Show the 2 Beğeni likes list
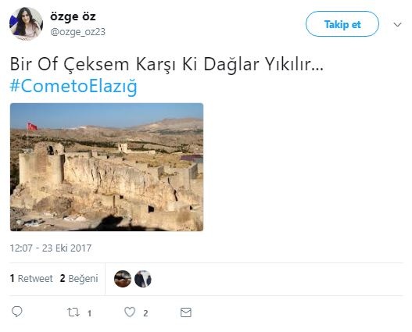Image resolution: width=412 pixels, height=332 pixels. click(79, 278)
